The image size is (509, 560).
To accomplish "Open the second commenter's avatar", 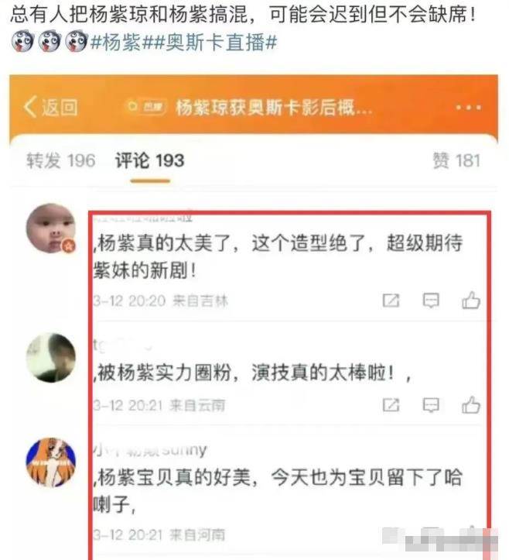I will point(51,358).
